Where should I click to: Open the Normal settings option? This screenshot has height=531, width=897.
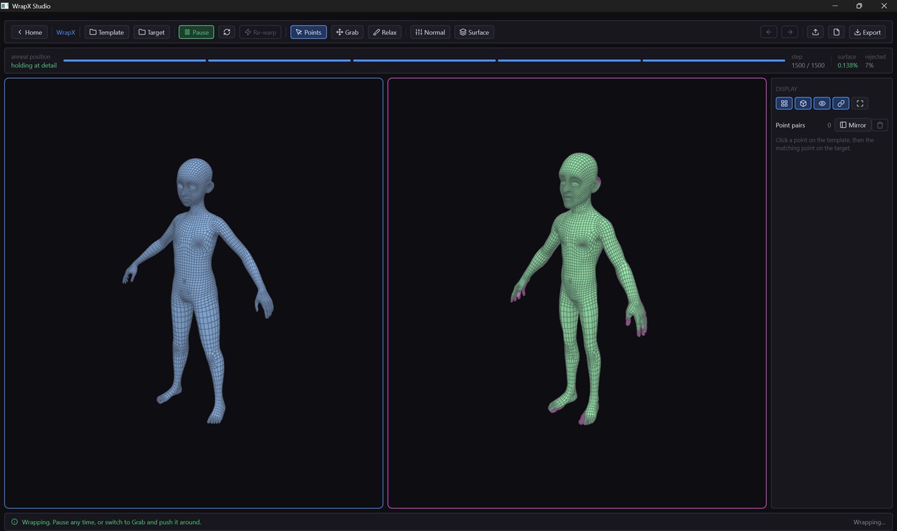430,32
